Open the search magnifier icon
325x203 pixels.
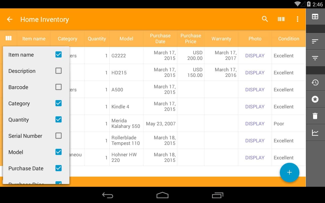265,19
